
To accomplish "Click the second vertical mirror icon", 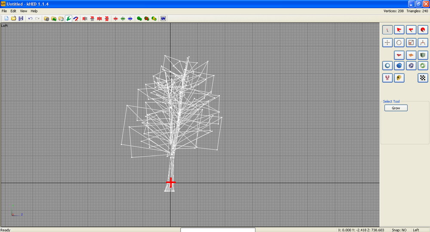I will (x=107, y=18).
